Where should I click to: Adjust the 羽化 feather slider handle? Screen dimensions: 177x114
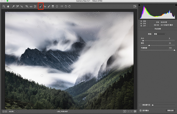pos(149,45)
